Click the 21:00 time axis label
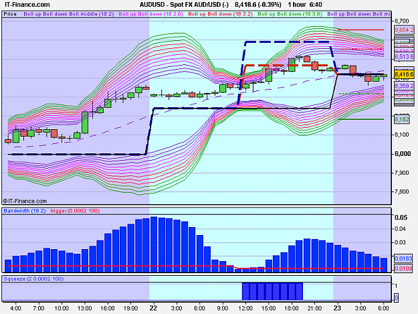The image size is (418, 314). pyautogui.click(x=314, y=309)
